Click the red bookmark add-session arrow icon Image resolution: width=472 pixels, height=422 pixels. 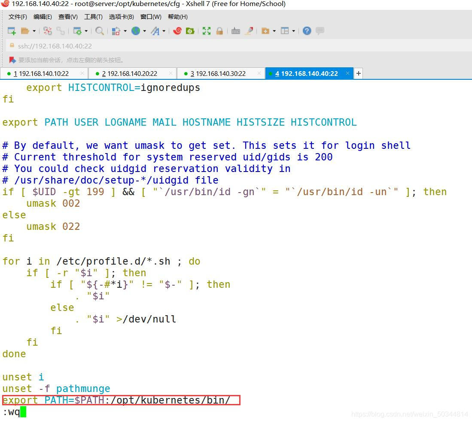12,60
